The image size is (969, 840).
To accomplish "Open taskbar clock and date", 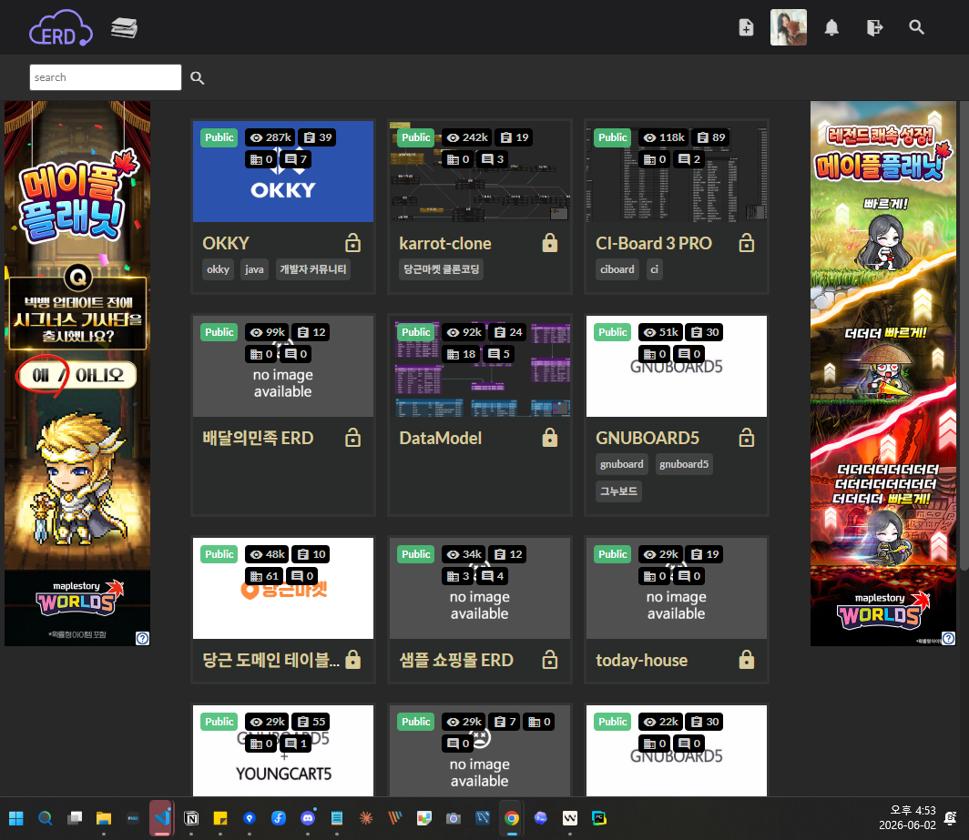I will [x=907, y=817].
